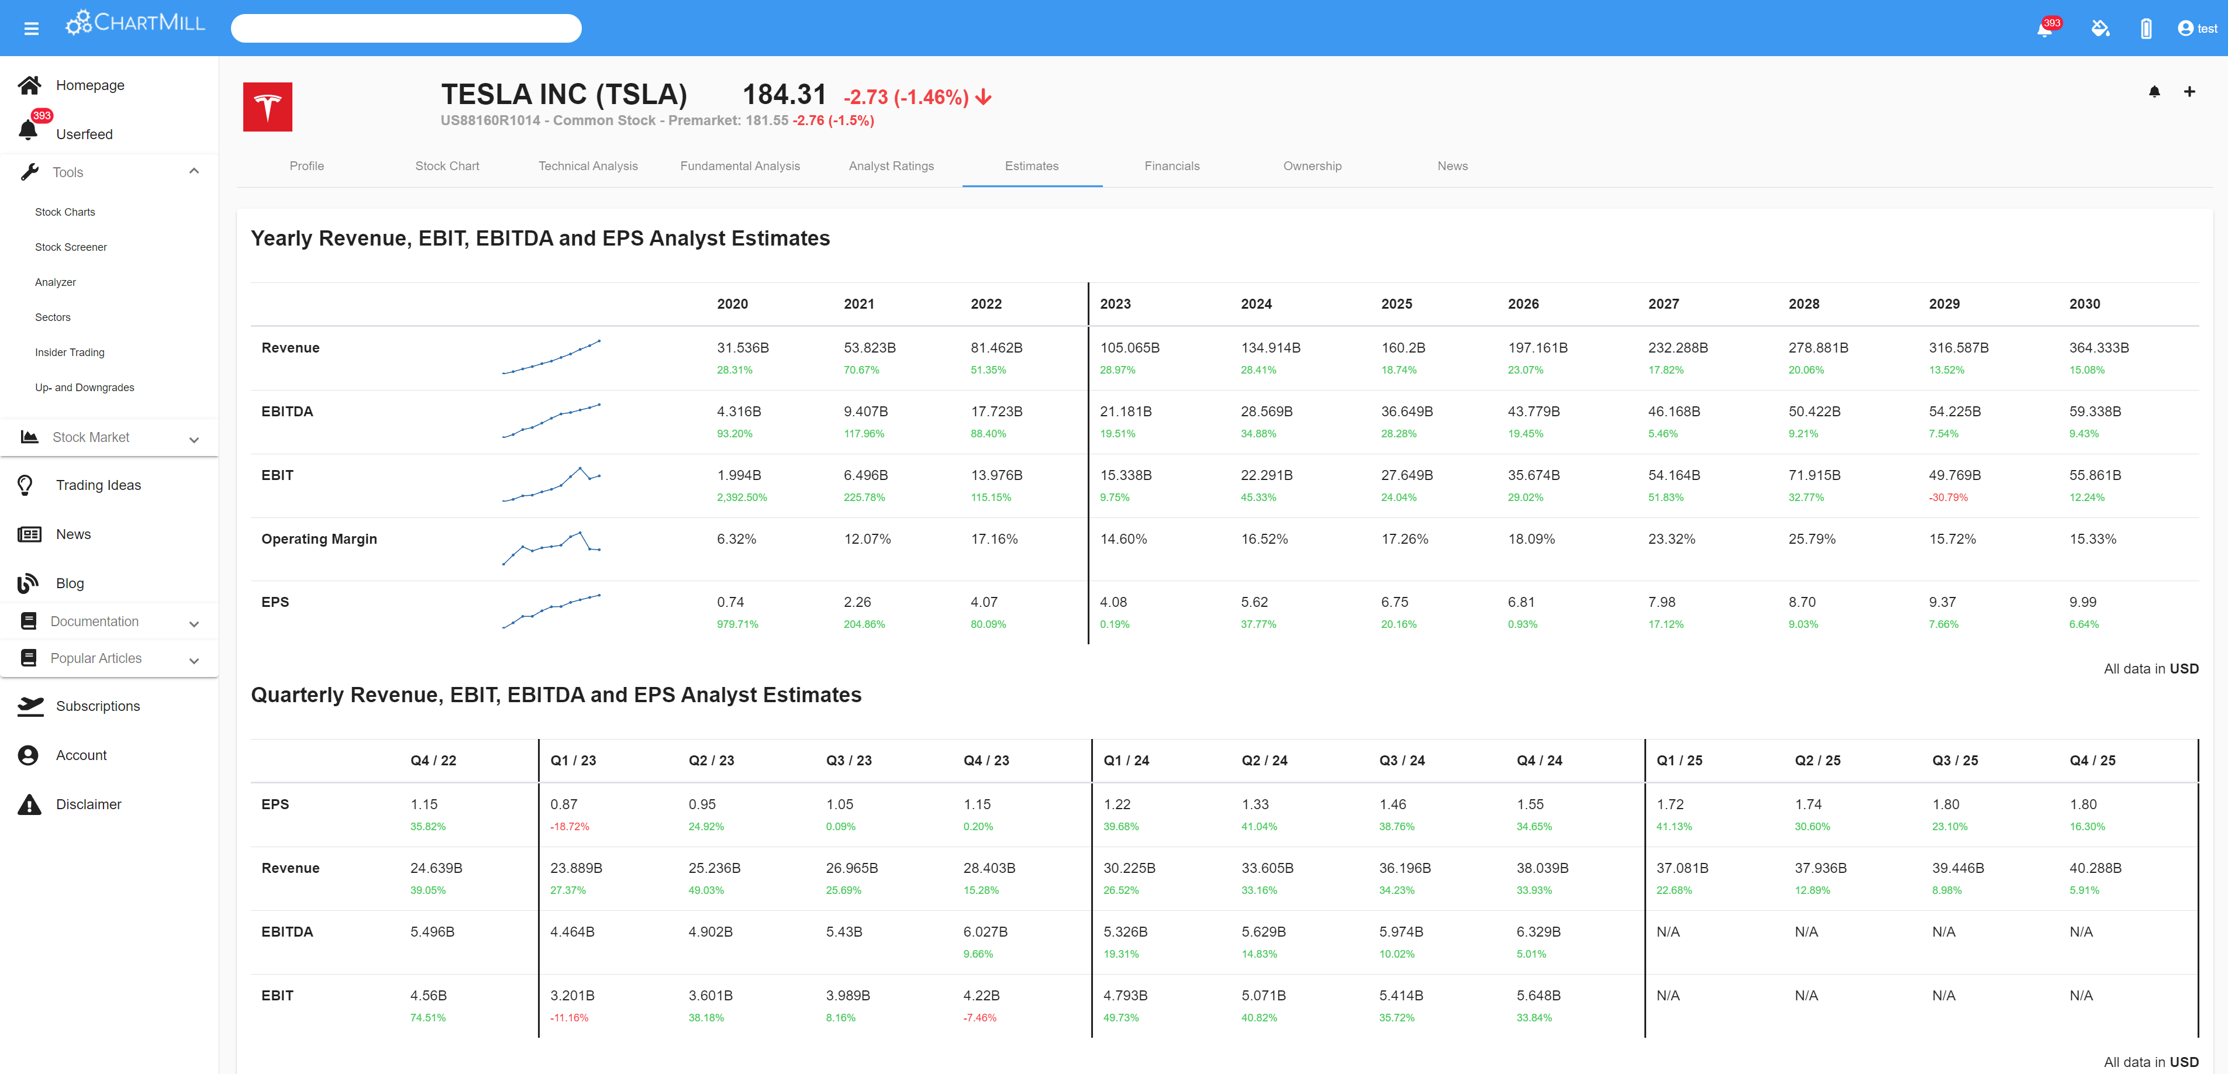This screenshot has width=2228, height=1074.
Task: Click Q1 / 23 EPS change -18.72%
Action: point(569,827)
